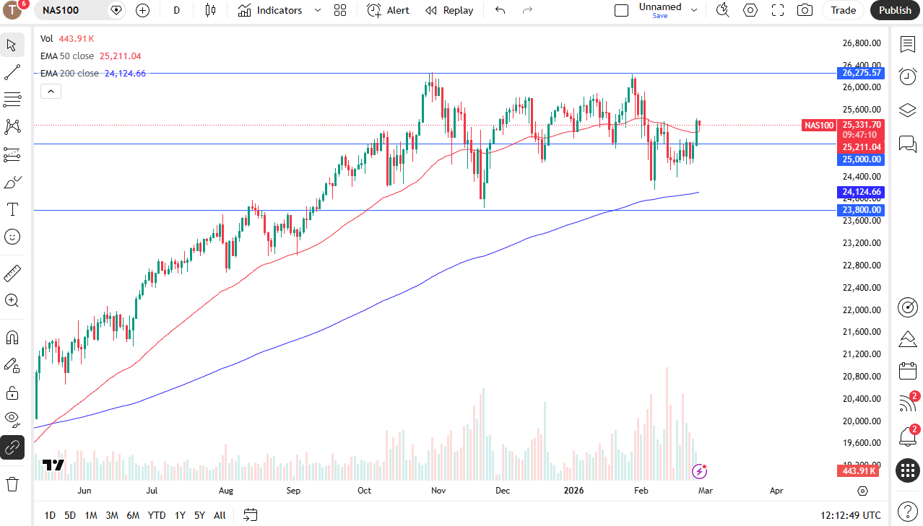The height and width of the screenshot is (526, 923).
Task: Open the news feed broadcast icon
Action: pyautogui.click(x=907, y=403)
